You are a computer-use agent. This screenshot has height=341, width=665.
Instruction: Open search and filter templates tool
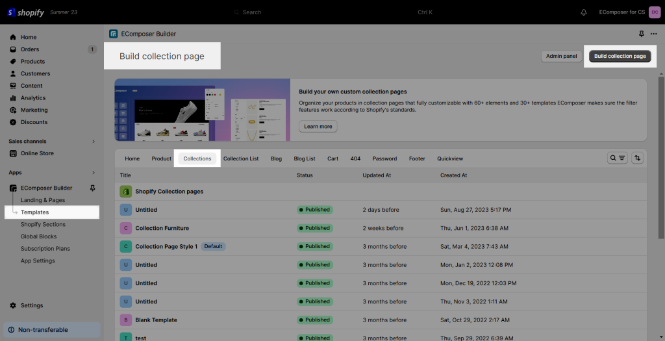coord(617,158)
